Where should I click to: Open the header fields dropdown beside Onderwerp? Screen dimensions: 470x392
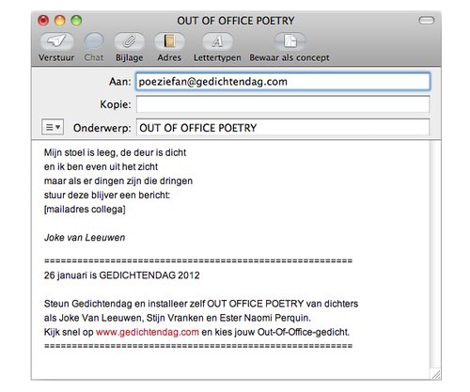[x=53, y=127]
